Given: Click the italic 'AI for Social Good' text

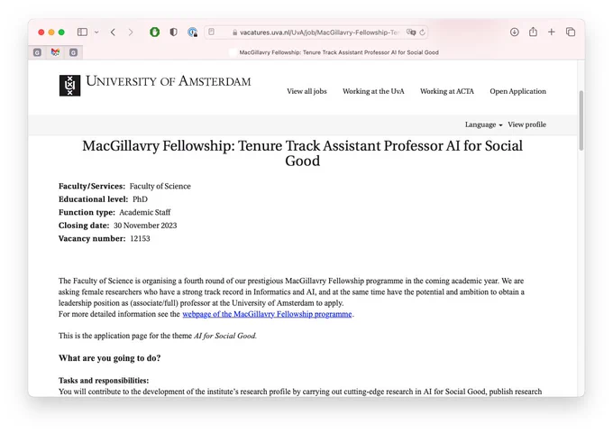Looking at the screenshot, I should tap(224, 336).
